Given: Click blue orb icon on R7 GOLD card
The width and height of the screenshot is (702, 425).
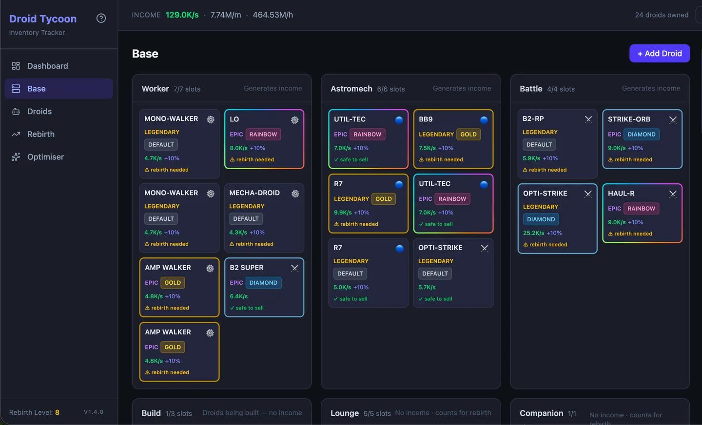Looking at the screenshot, I should pyautogui.click(x=399, y=184).
